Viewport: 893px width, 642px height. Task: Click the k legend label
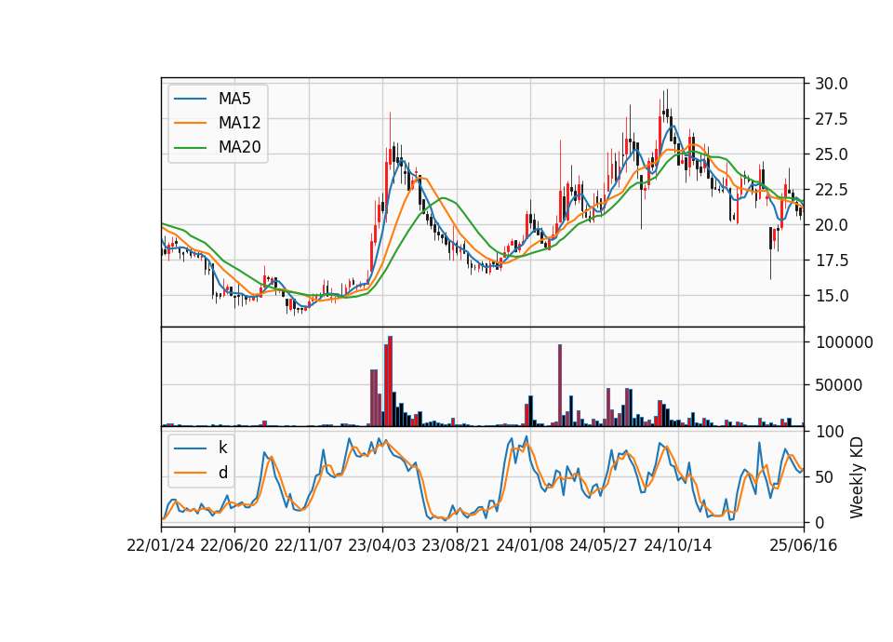pos(222,448)
